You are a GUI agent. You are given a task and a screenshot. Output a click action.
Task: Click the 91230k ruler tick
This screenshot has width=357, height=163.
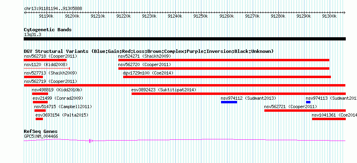149,16
